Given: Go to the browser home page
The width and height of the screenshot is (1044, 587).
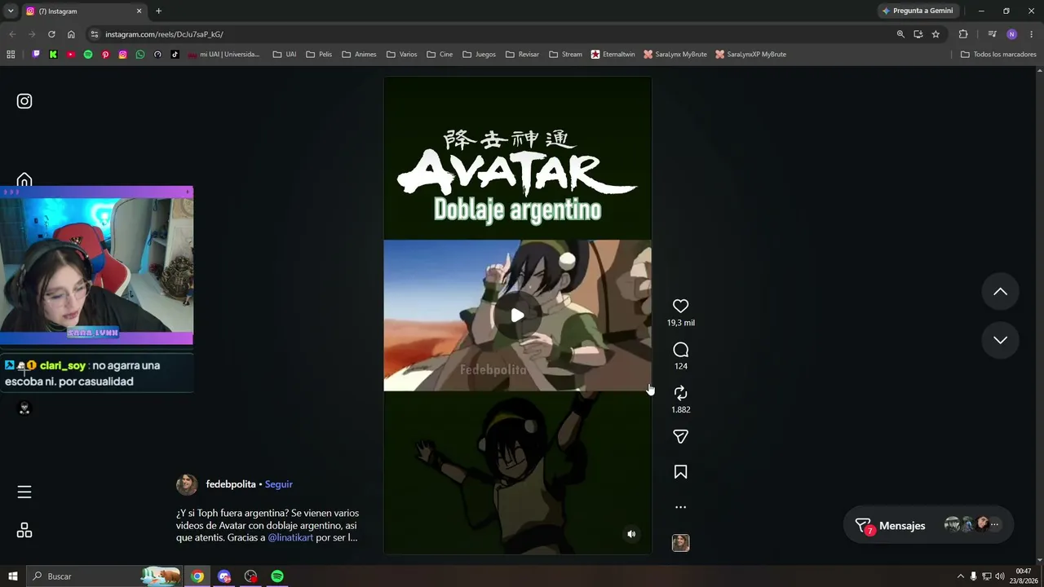Looking at the screenshot, I should pyautogui.click(x=71, y=34).
